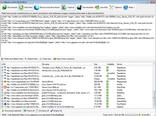Click the green plus Add links icon
Viewport: 156px width, 116px height.
click(x=21, y=7)
